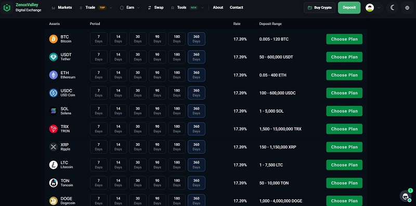Select 90 Days period for TON
Image resolution: width=416 pixels, height=206 pixels.
coord(158,183)
